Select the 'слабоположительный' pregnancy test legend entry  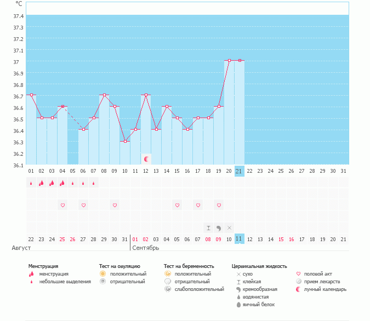167,289
